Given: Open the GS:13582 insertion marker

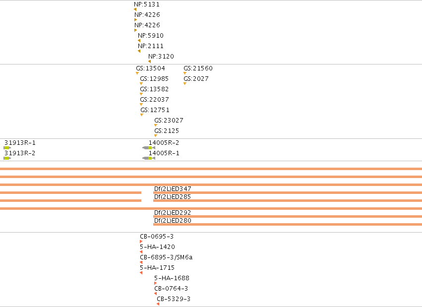Looking at the screenshot, I should pos(141,94).
